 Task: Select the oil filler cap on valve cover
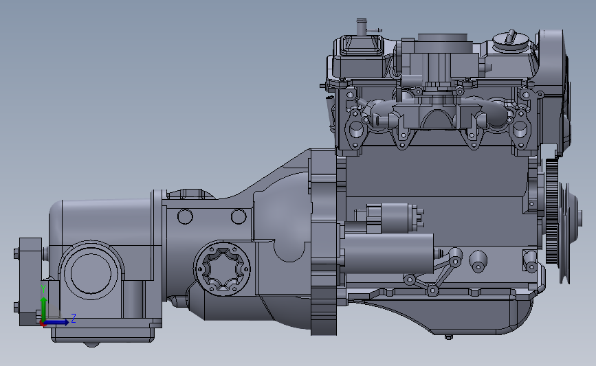pos(510,41)
